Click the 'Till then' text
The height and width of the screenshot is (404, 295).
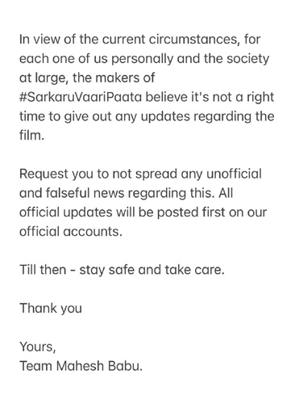click(43, 270)
